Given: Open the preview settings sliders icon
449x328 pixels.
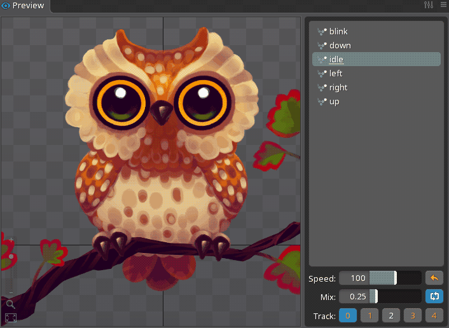Looking at the screenshot, I should coord(428,5).
